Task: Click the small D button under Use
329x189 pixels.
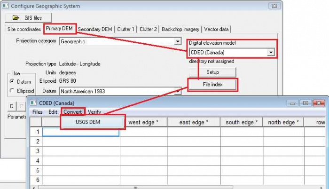Action: pos(12,106)
